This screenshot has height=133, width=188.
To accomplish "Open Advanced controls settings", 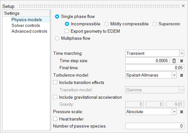I will [29, 31].
